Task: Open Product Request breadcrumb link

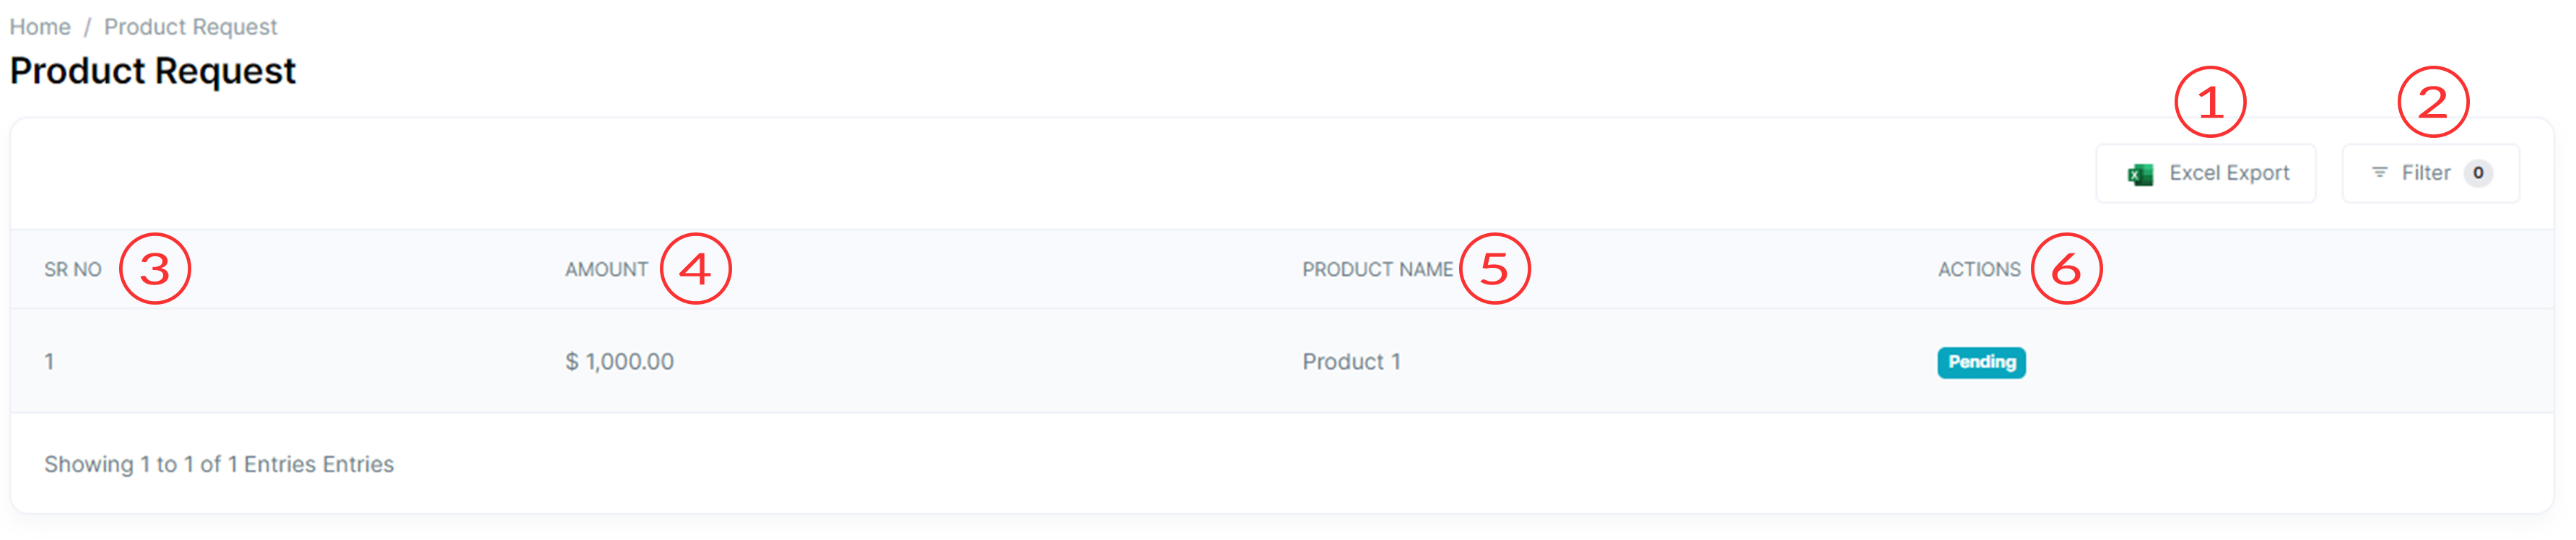Action: (x=190, y=27)
